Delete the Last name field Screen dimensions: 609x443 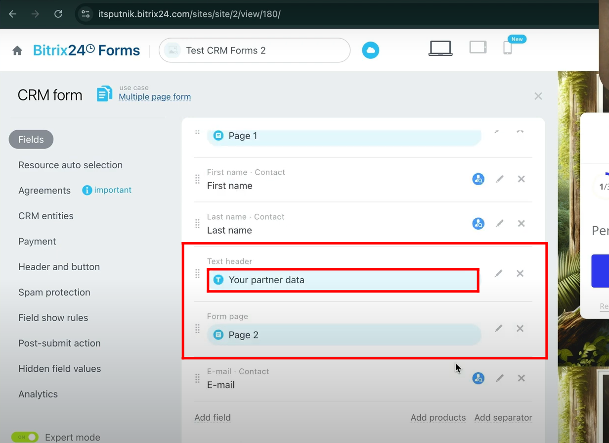tap(521, 224)
